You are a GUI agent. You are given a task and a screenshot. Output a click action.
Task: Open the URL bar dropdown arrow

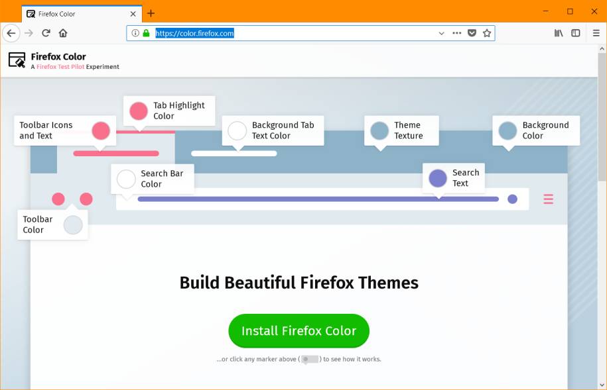point(441,33)
